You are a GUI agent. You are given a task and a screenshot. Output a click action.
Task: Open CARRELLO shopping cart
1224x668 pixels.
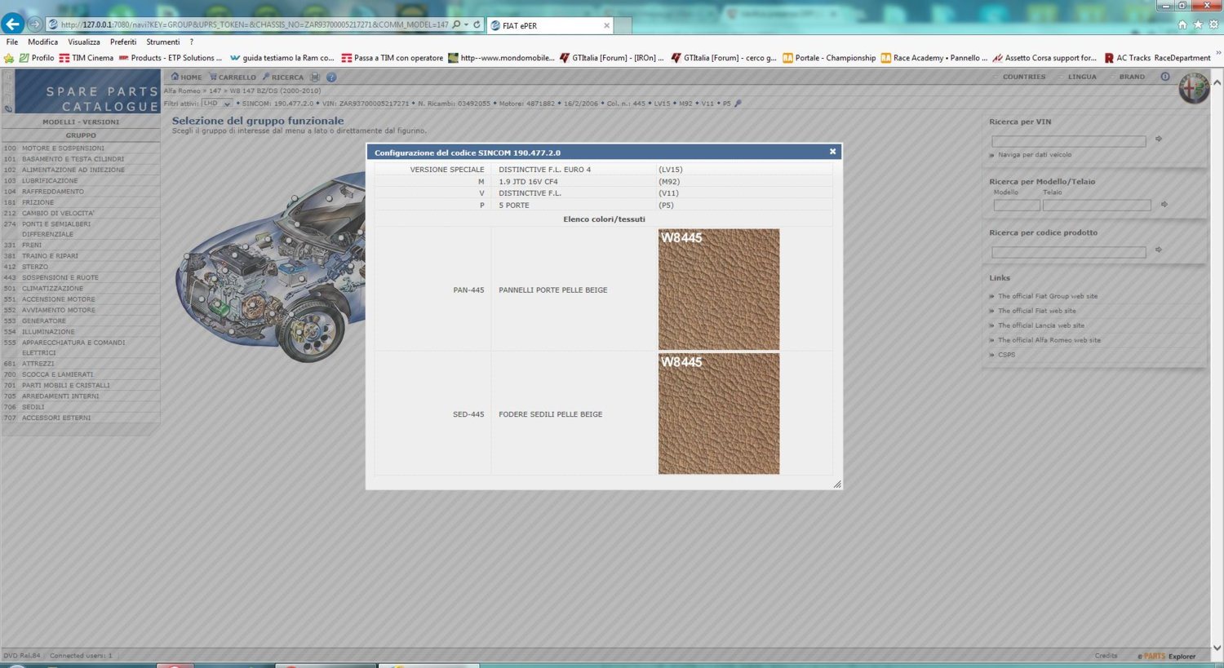coord(233,77)
